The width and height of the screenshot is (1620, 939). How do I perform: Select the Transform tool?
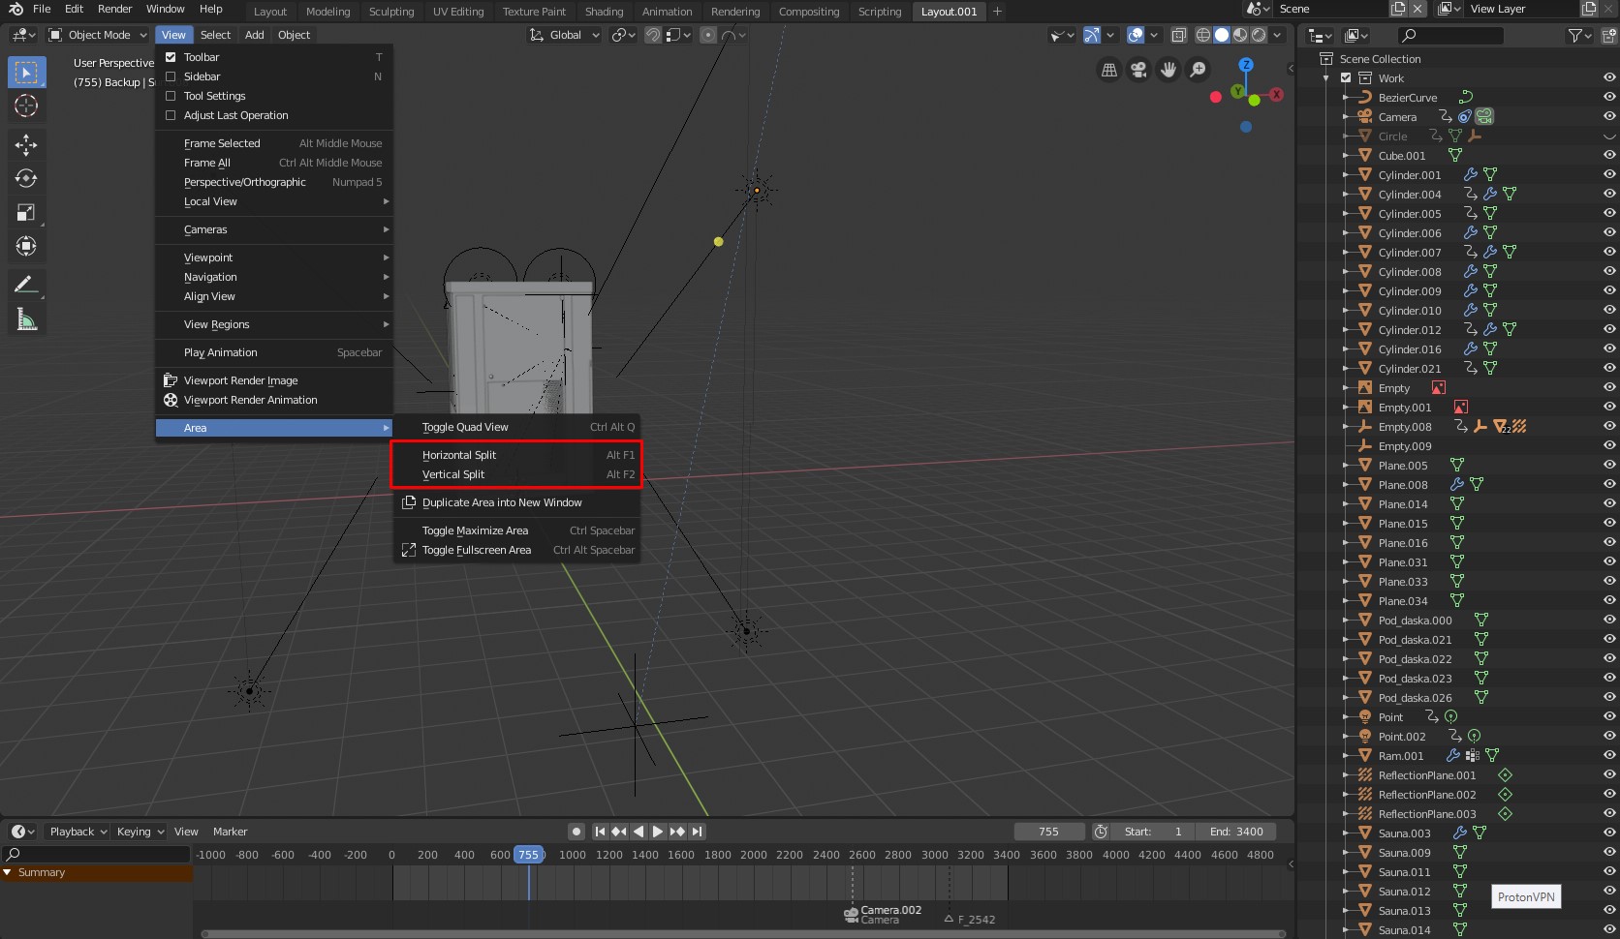point(26,246)
